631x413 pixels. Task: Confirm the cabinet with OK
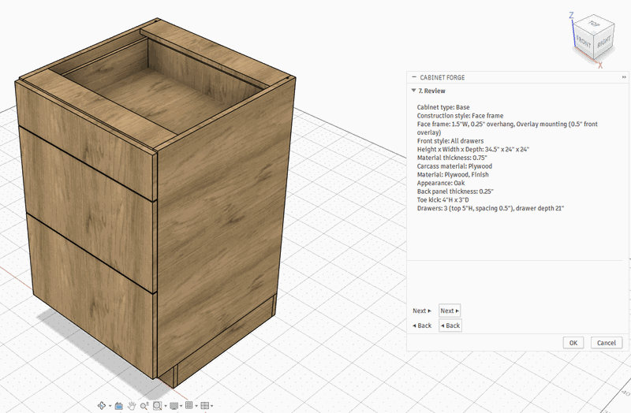coord(573,343)
